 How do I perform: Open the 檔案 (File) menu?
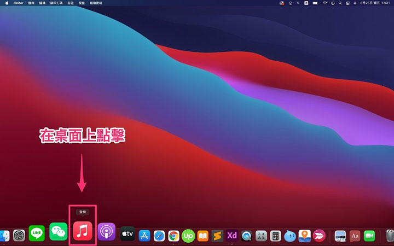(31, 3)
